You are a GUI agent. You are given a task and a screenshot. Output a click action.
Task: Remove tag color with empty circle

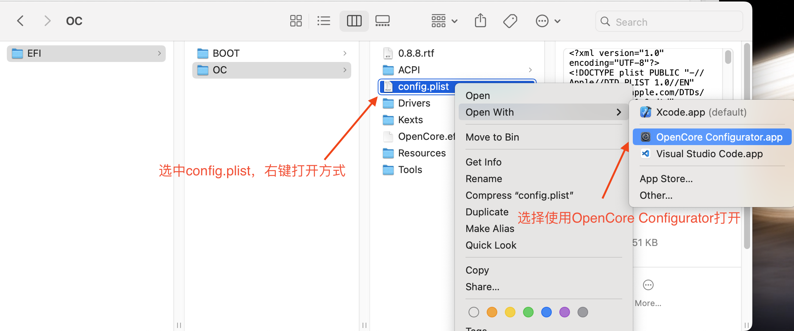pyautogui.click(x=474, y=312)
